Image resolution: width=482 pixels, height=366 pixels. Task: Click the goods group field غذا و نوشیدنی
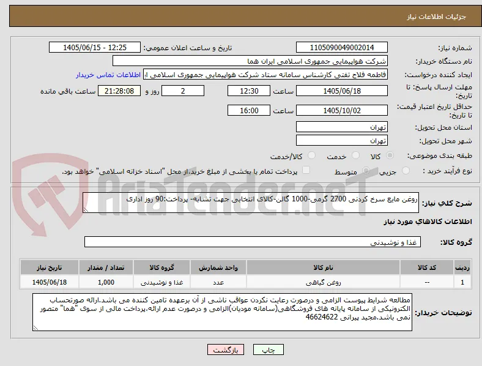tap(253, 242)
